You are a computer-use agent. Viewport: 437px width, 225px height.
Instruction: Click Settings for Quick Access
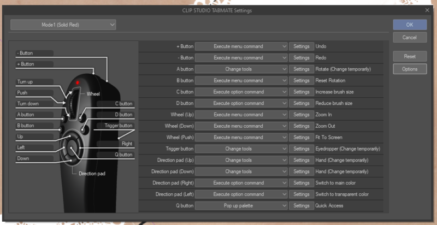tap(302, 206)
